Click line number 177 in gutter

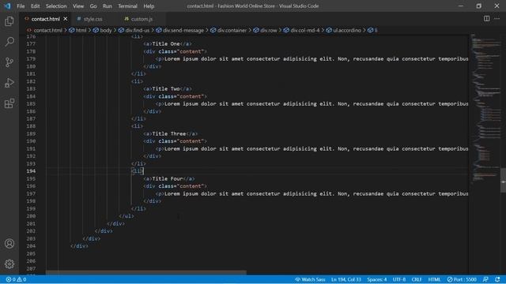[32, 44]
